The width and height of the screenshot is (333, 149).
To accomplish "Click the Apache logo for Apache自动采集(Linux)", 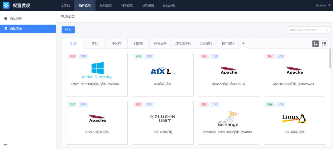I will point(228,70).
